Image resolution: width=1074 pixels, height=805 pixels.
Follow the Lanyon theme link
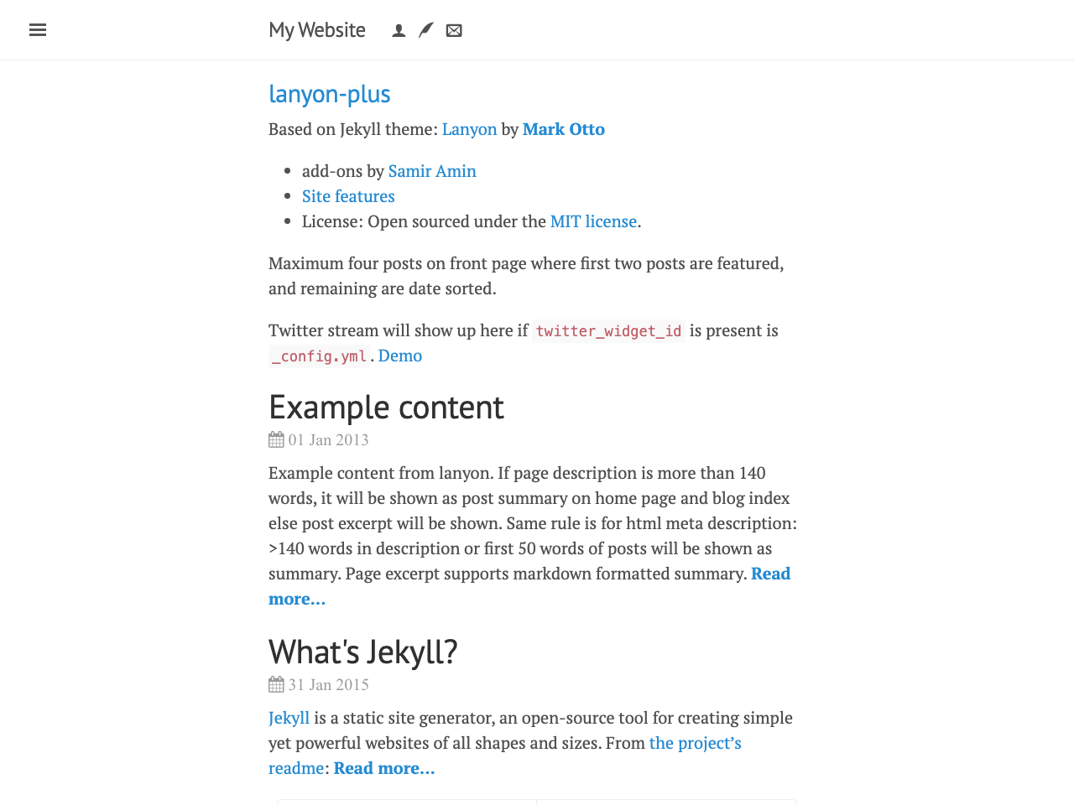point(469,129)
